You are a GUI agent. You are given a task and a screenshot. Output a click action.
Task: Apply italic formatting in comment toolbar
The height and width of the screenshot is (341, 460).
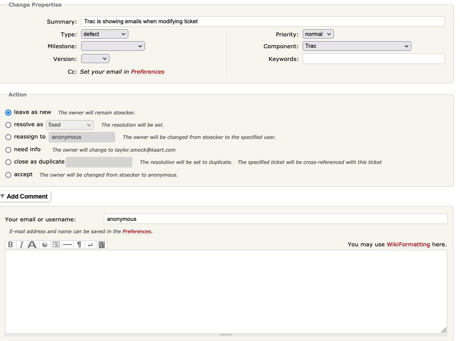click(x=21, y=245)
